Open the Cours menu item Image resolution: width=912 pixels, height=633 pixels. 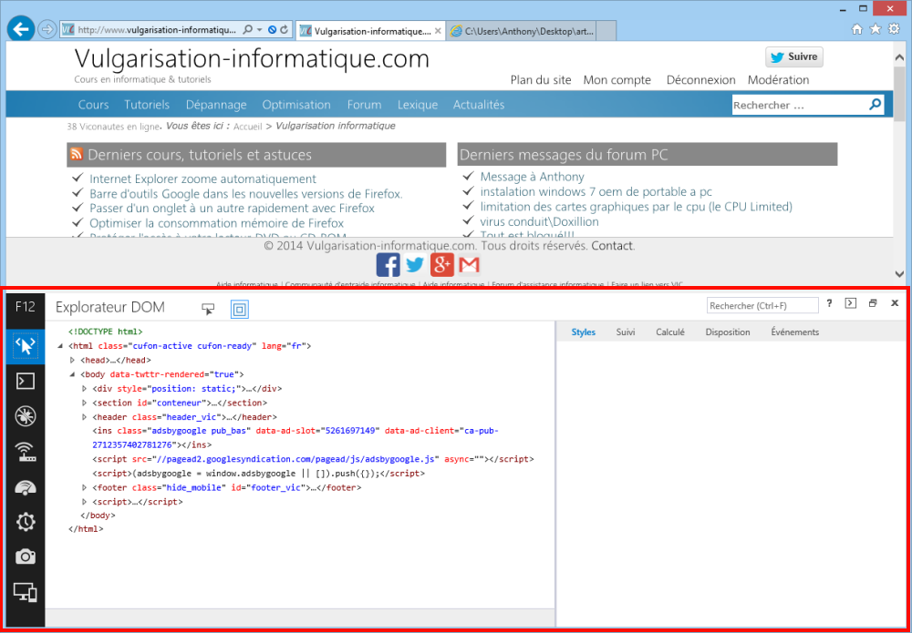point(94,105)
